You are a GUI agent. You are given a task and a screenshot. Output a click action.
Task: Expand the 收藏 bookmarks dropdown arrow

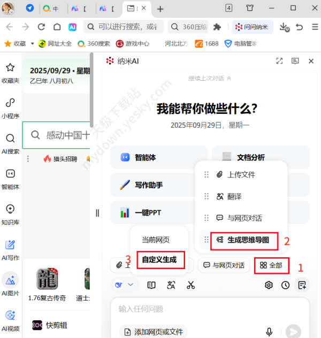pyautogui.click(x=32, y=44)
